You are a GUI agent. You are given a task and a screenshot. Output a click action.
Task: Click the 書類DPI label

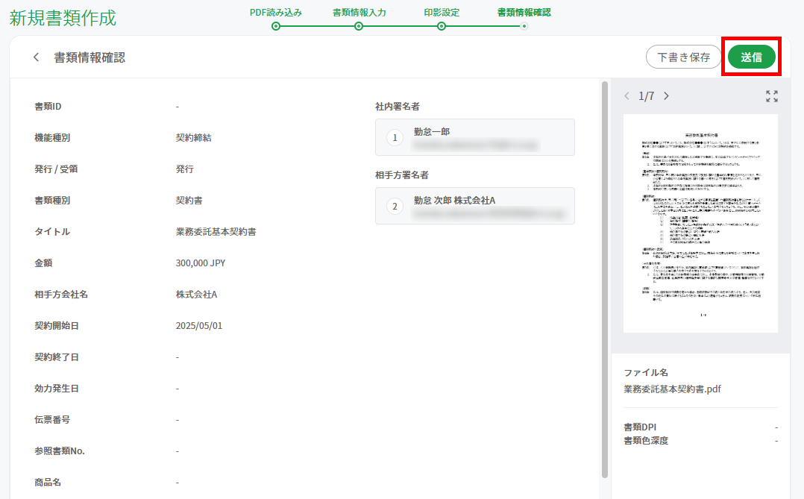(x=640, y=427)
